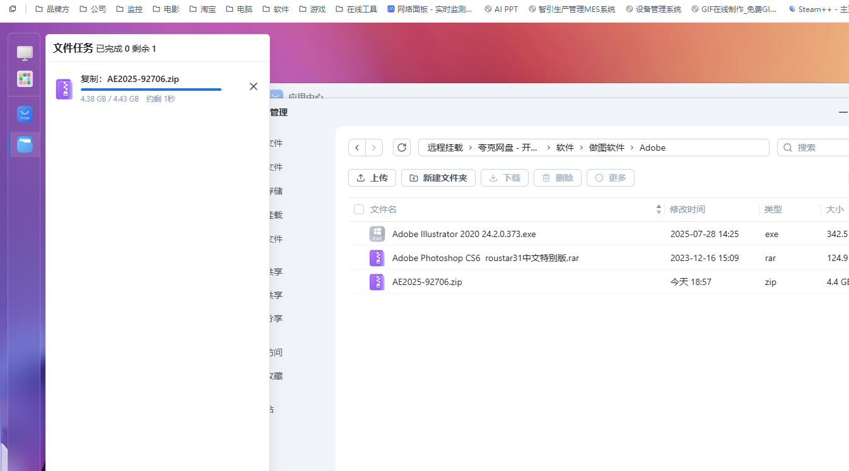Toggle the select-all checkbox by 文件名

[359, 209]
